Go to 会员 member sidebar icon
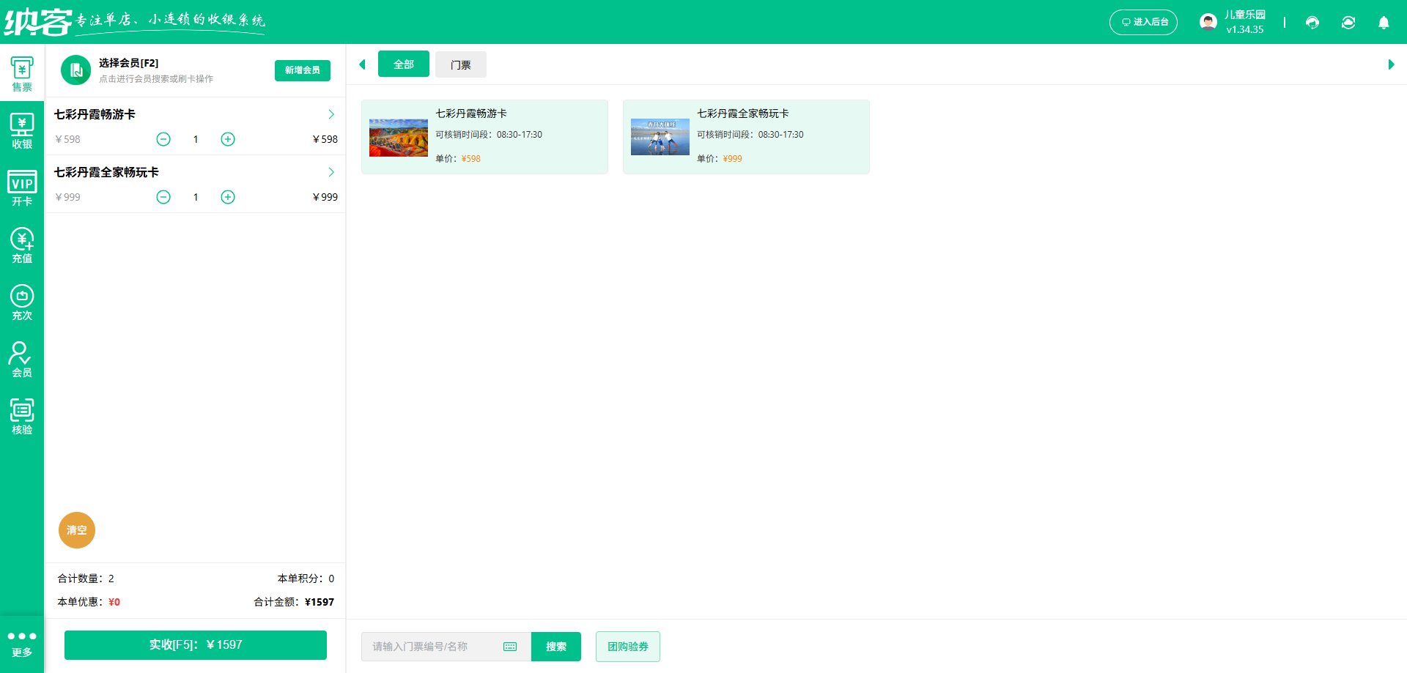 (22, 360)
